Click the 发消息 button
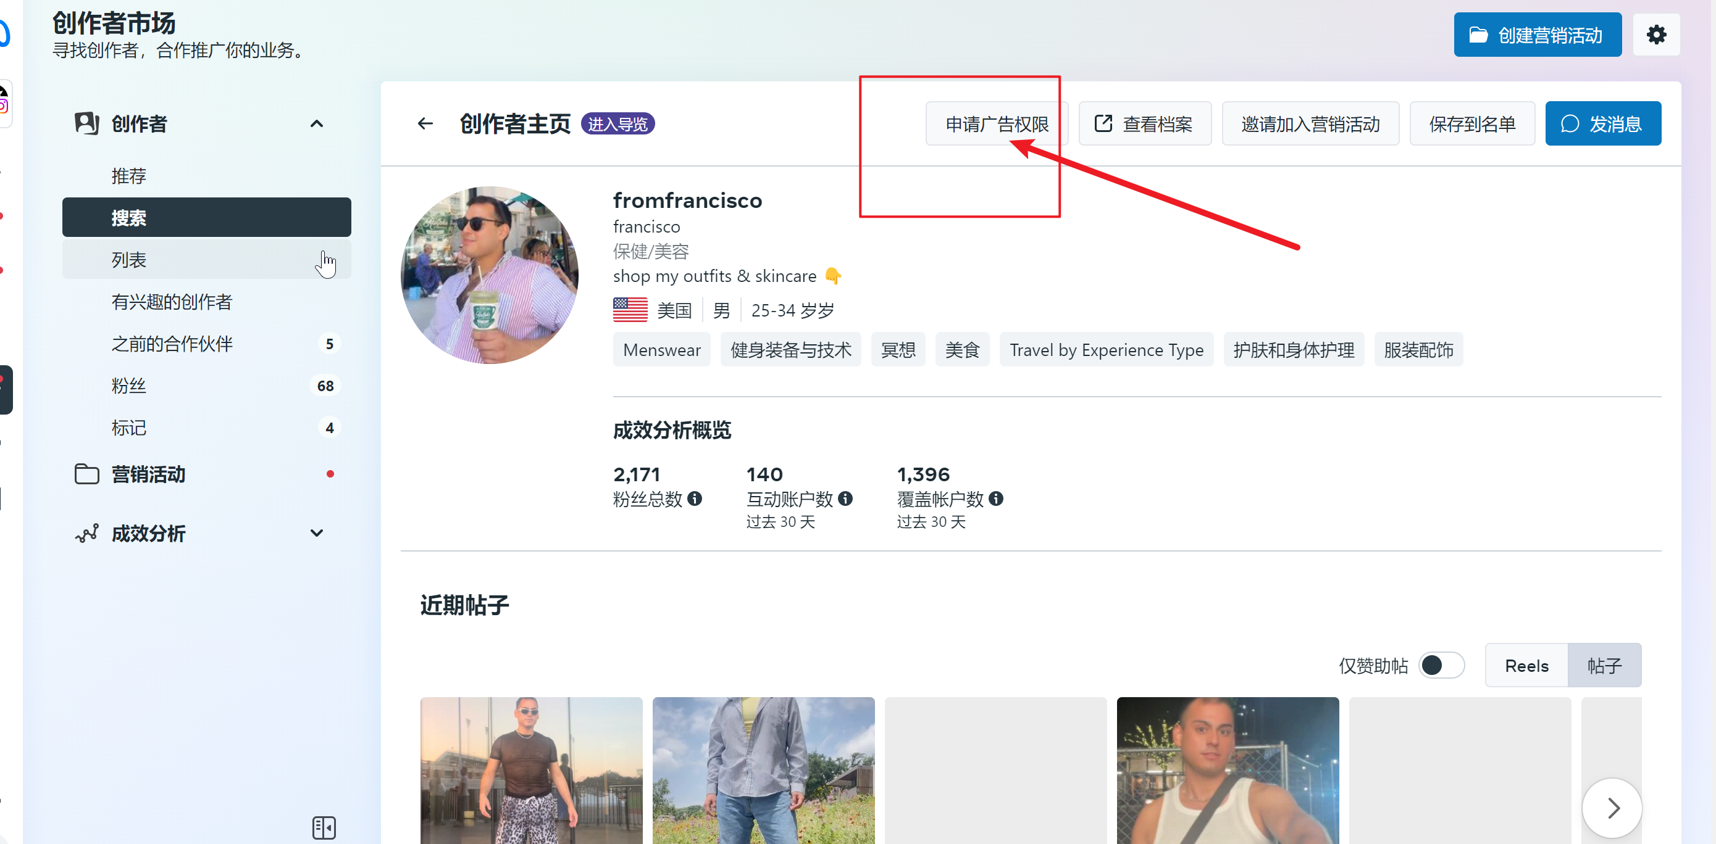 pyautogui.click(x=1602, y=124)
